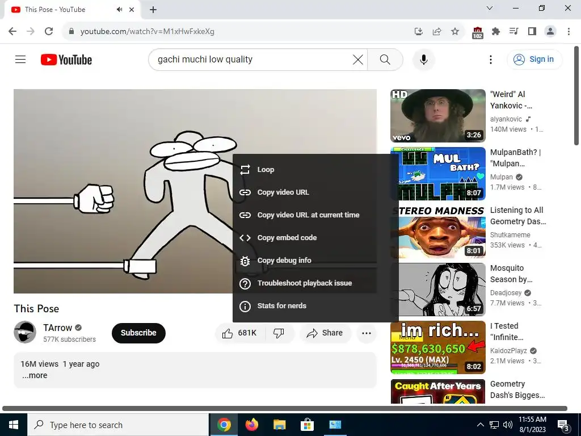Share this page icon in address bar
581x436 pixels.
(x=437, y=32)
